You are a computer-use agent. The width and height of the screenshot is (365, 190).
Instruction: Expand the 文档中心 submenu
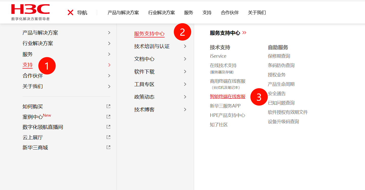click(185, 59)
